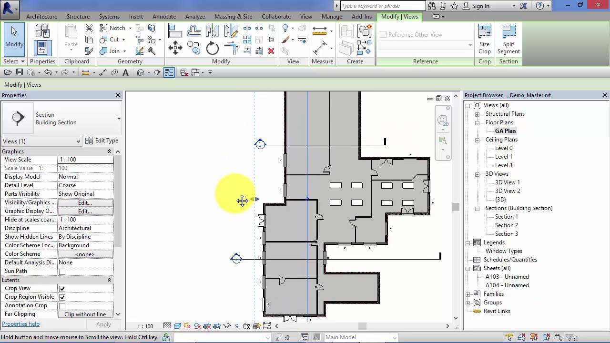Click the Size Crop tool

tap(485, 40)
